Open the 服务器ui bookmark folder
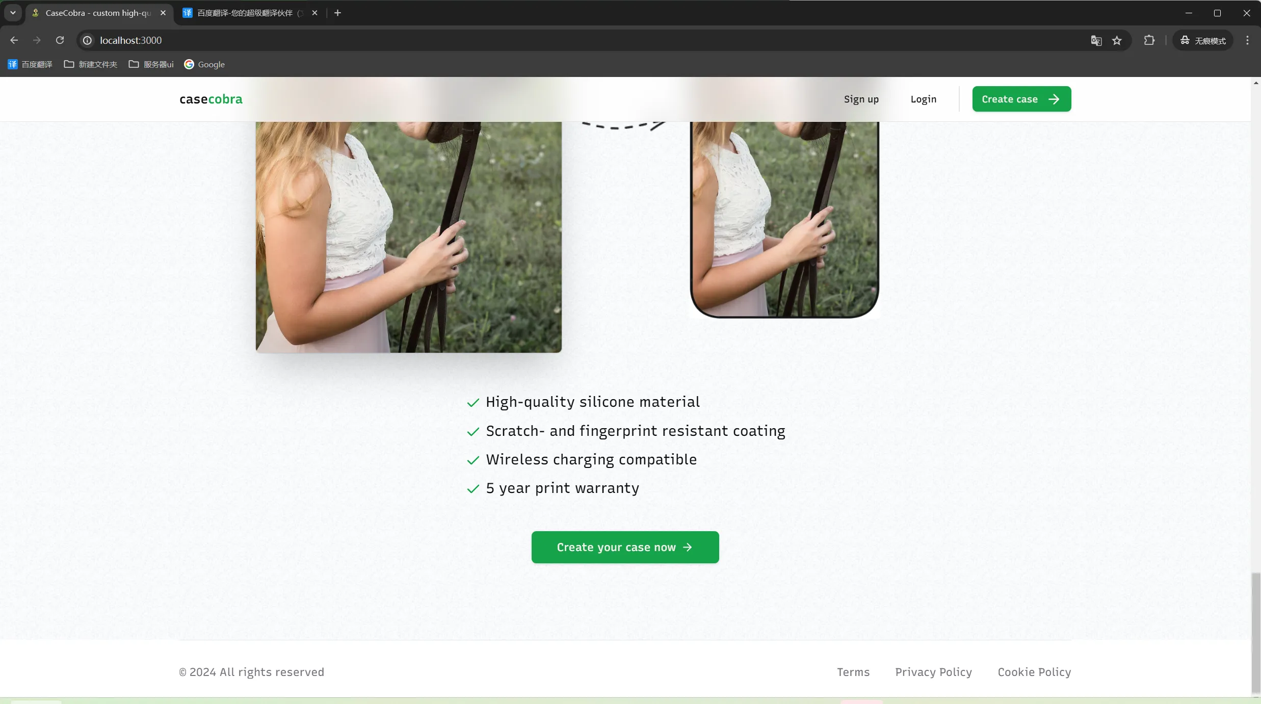The image size is (1261, 704). [151, 64]
